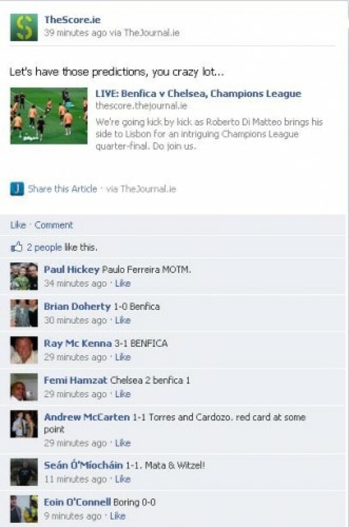Click Comment under the post
Image resolution: width=349 pixels, height=527 pixels.
click(x=54, y=225)
